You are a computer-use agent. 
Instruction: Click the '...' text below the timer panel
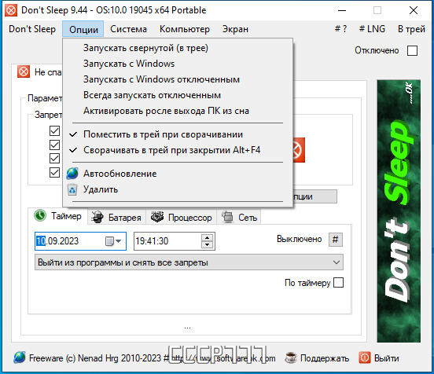tap(187, 328)
